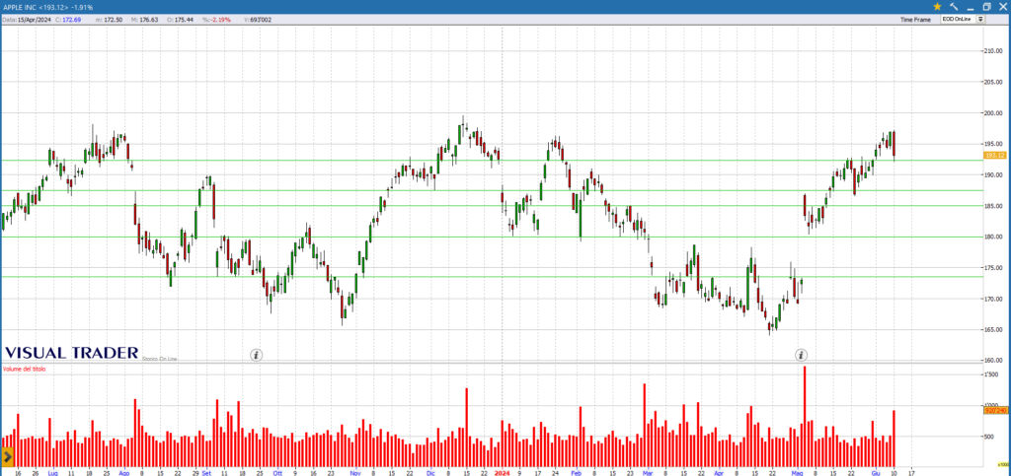Click the Giu month label on date axis
The image size is (1011, 476).
(x=877, y=472)
